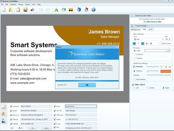Toggle the Align object checkbox
Screen dimensions: 174x131
pos(133,84)
